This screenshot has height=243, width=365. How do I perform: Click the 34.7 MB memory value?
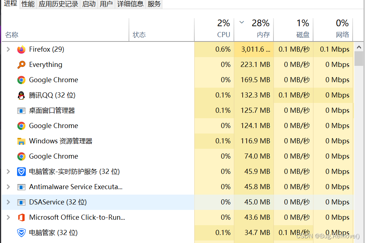257,233
